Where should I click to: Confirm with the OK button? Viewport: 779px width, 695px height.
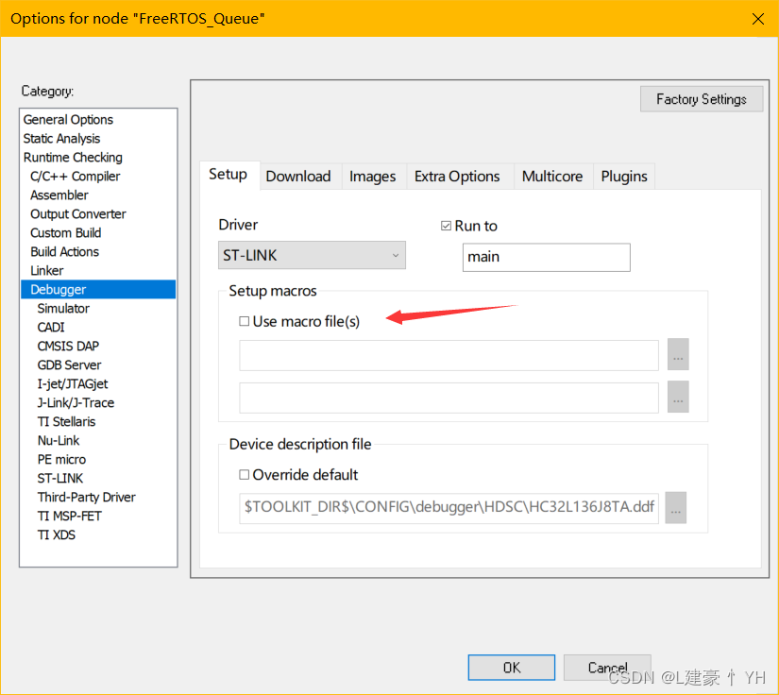tap(511, 668)
